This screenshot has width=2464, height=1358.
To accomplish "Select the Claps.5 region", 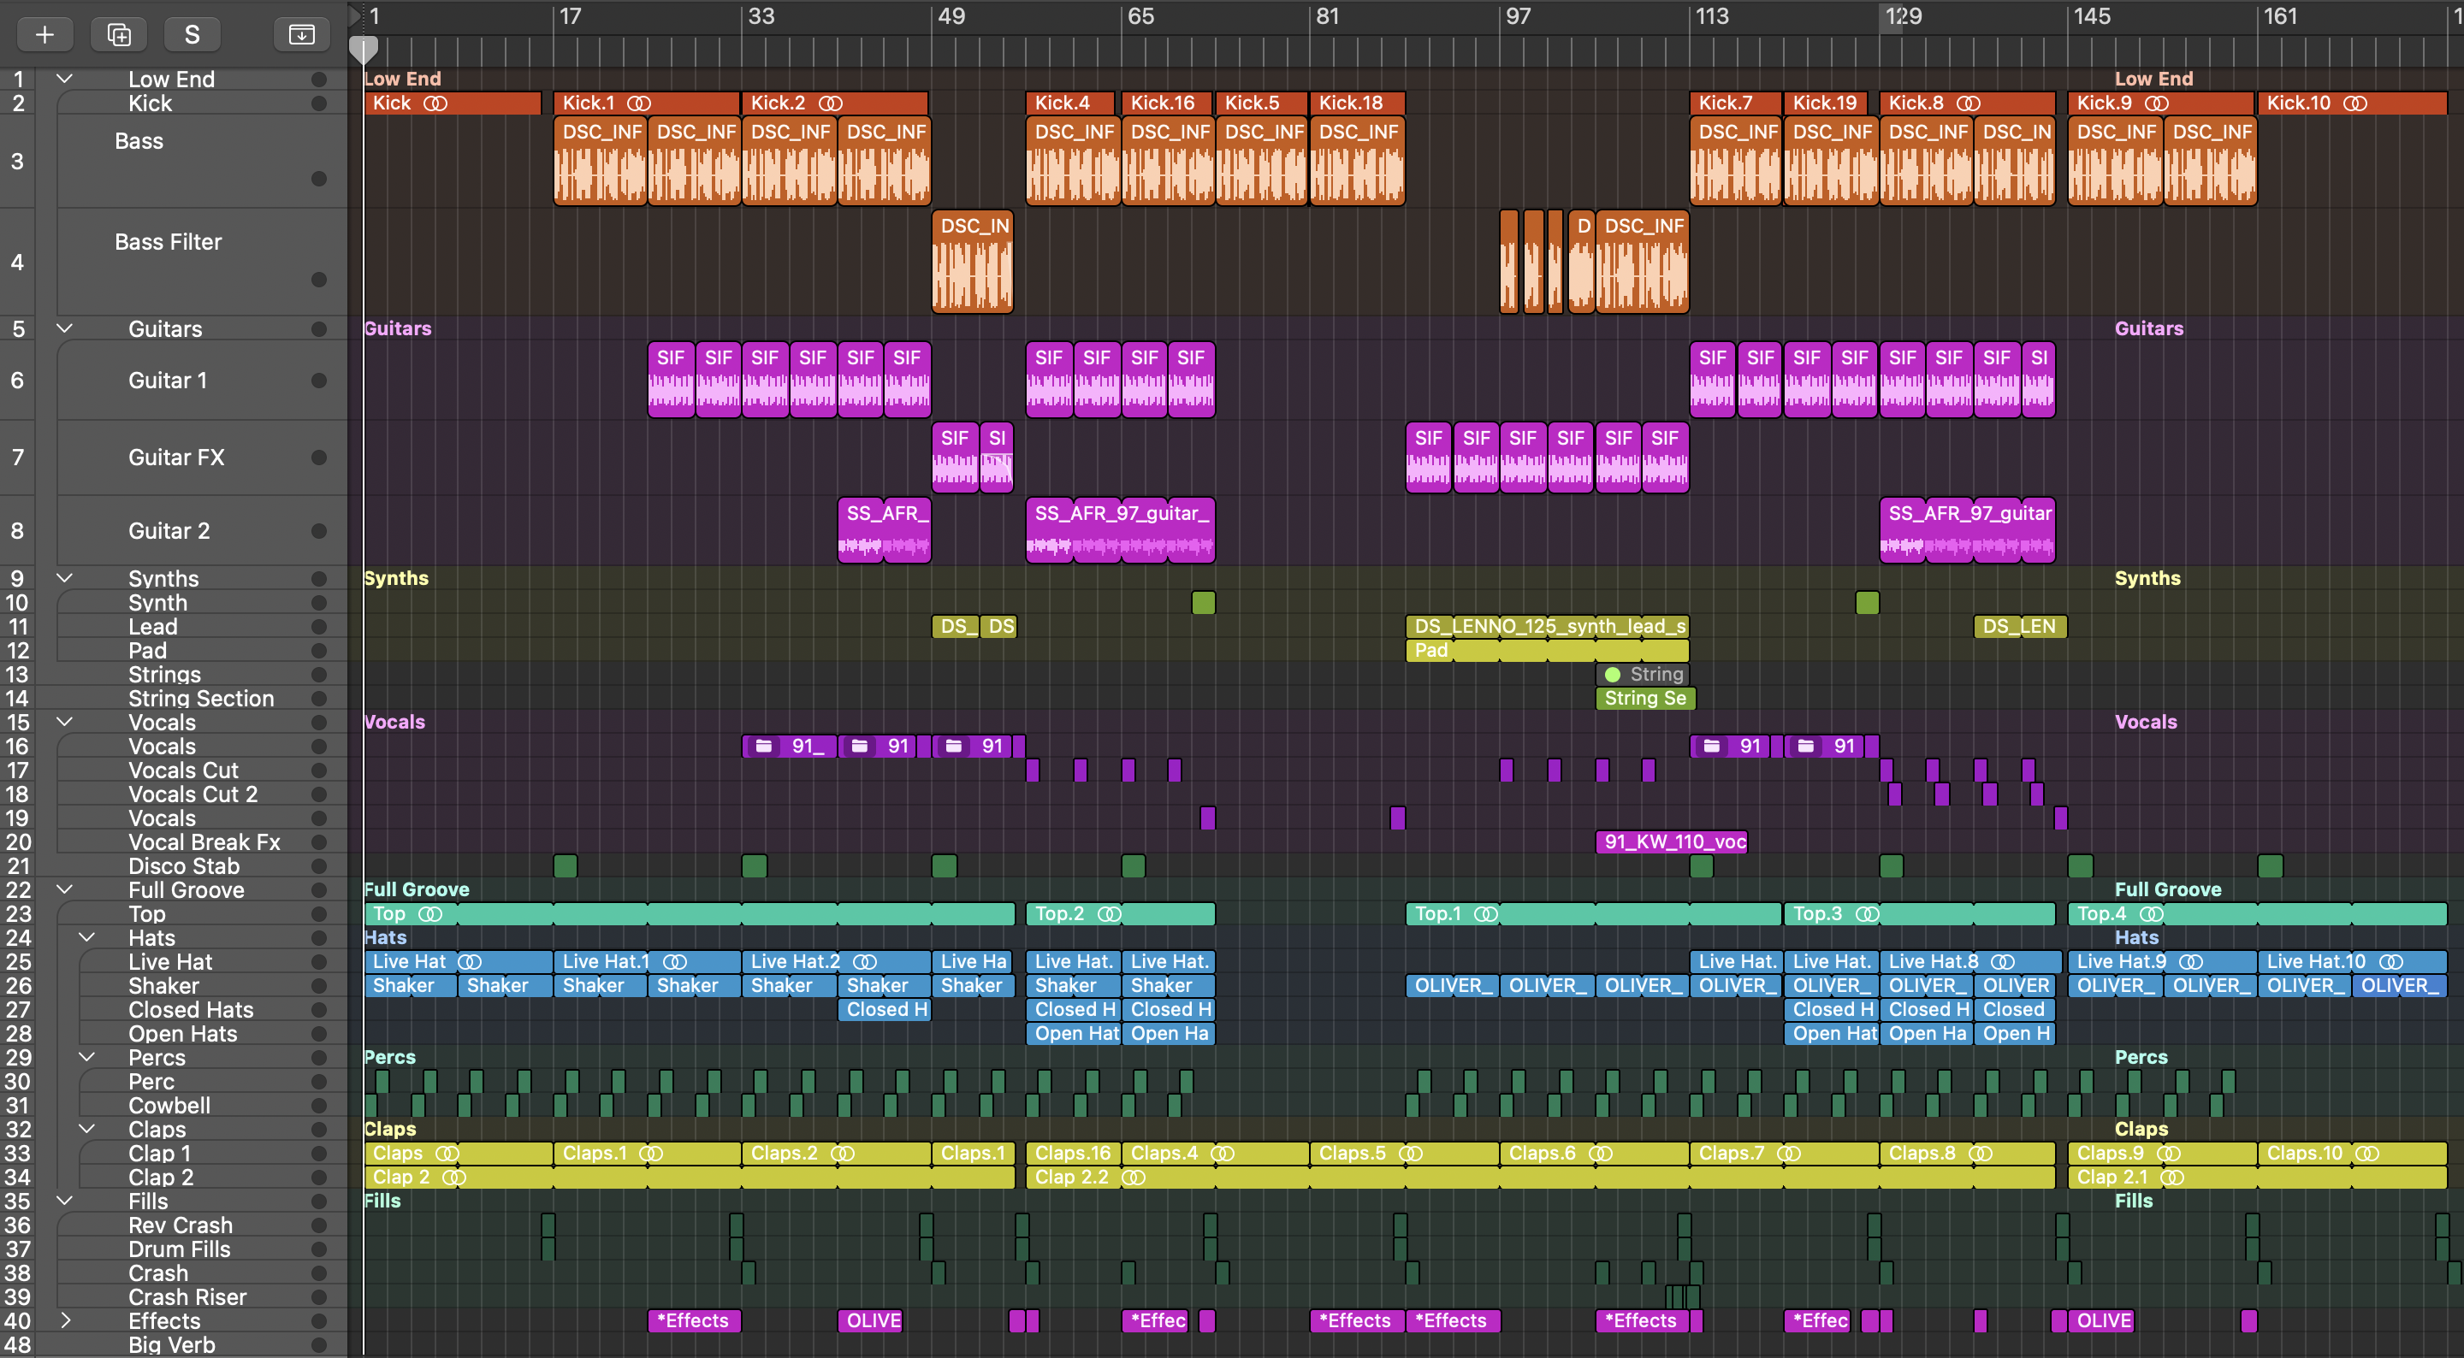I will [x=1404, y=1154].
